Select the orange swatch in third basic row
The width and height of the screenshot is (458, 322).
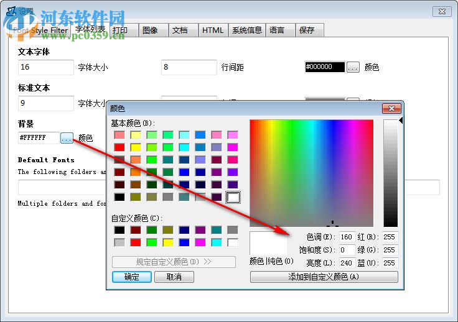[x=136, y=160]
